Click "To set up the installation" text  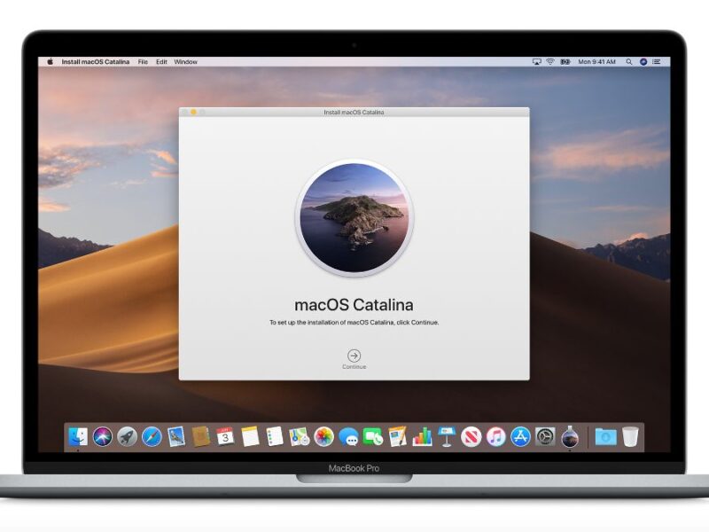[354, 323]
